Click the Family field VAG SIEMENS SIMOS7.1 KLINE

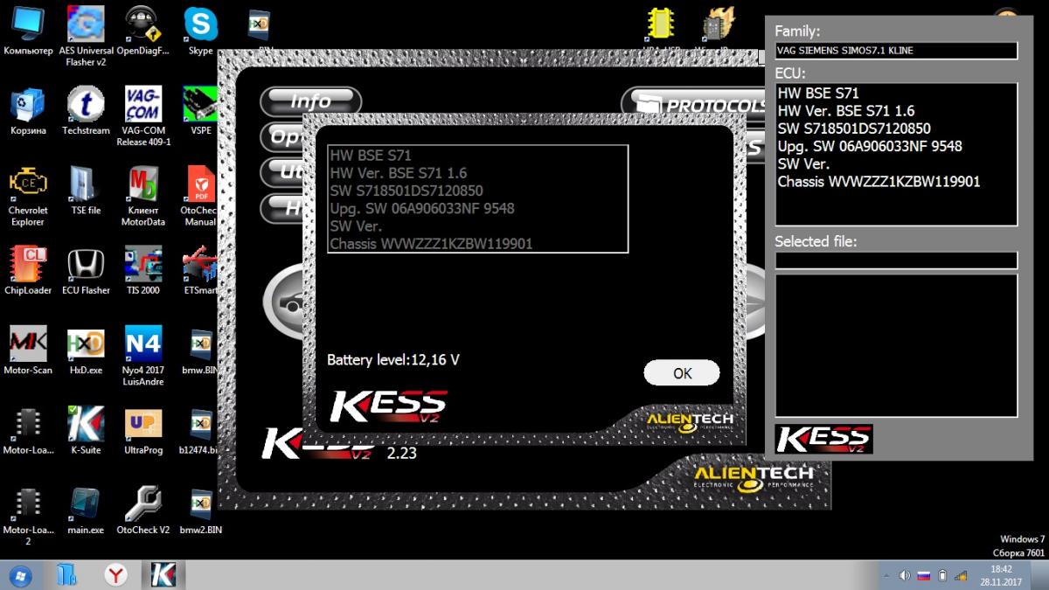click(896, 51)
